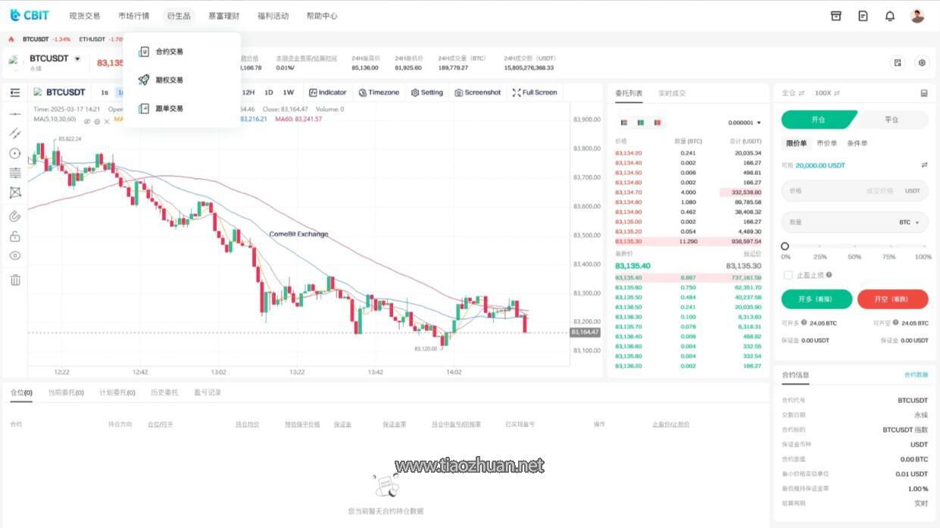Switch chart to Full Screen
Screen dimensions: 940x528
tap(535, 92)
